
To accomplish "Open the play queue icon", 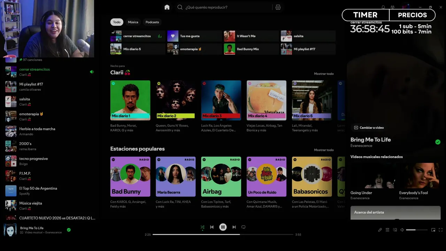I will pos(387,230).
